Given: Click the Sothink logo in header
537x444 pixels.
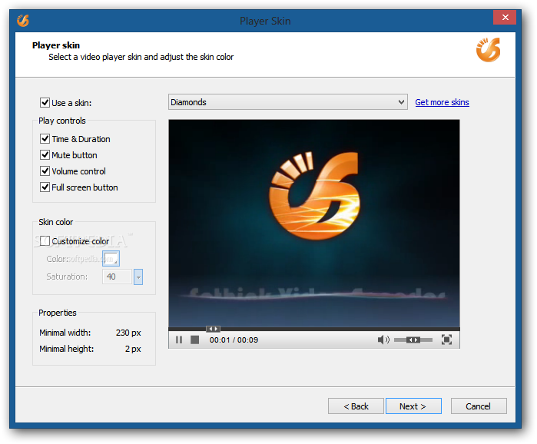Looking at the screenshot, I should [488, 50].
